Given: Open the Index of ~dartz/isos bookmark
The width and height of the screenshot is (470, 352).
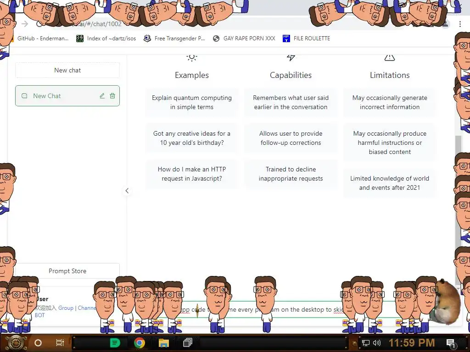Looking at the screenshot, I should tap(106, 38).
